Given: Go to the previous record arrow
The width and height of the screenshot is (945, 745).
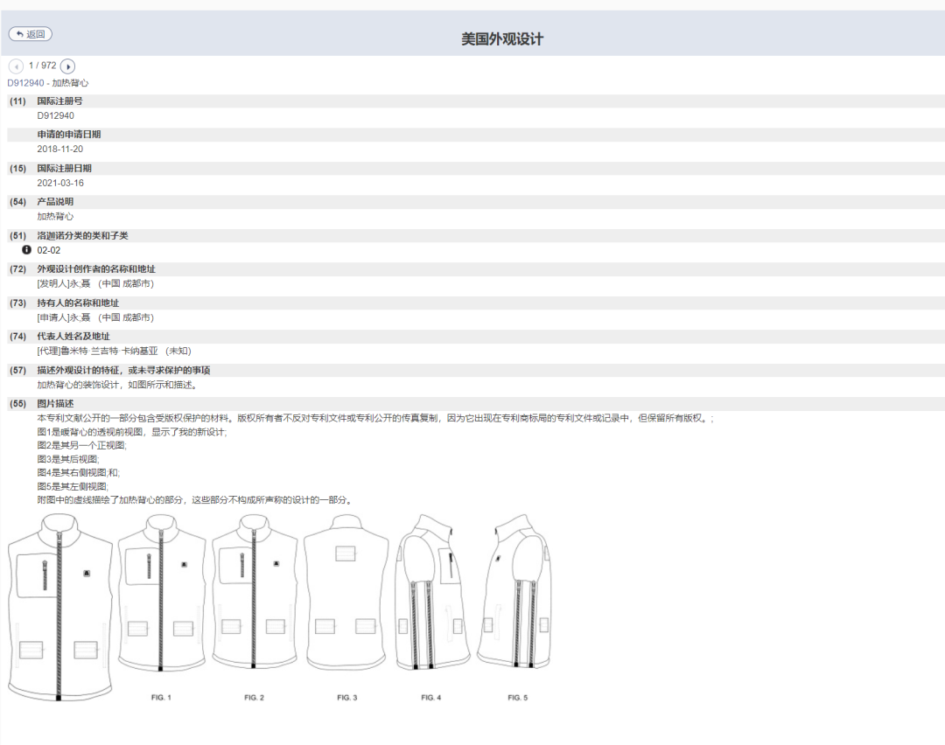Looking at the screenshot, I should coord(17,66).
